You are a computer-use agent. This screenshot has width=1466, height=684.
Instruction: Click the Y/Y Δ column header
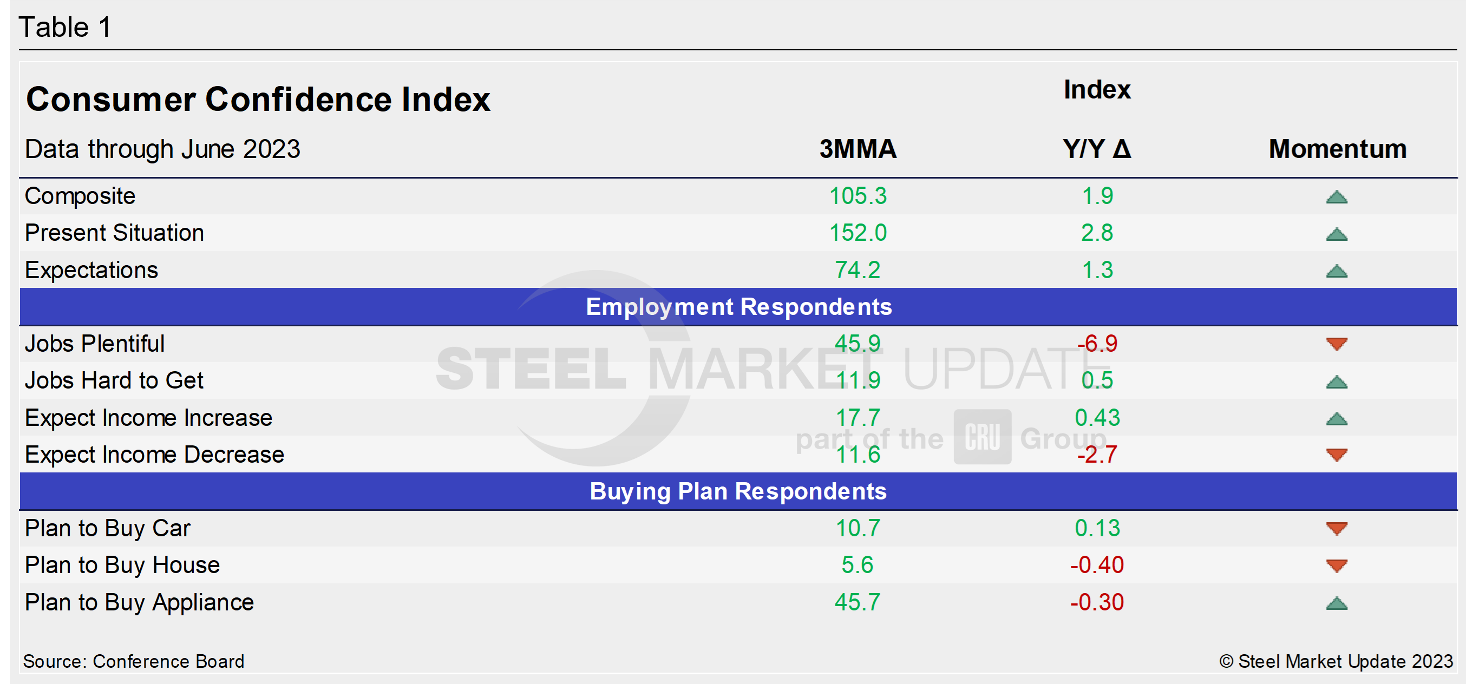(1097, 149)
